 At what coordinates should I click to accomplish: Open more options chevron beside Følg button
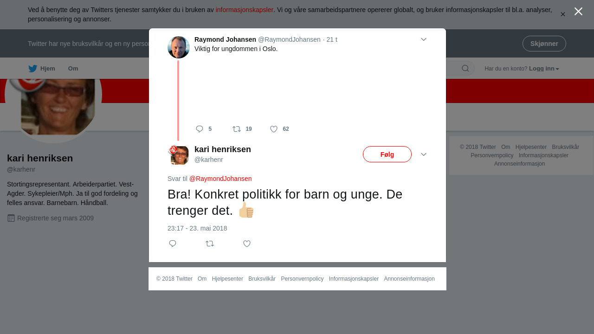click(x=424, y=154)
